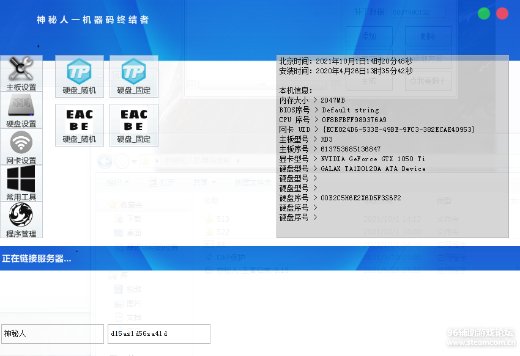Focus the 神秘人 text input field

(52, 334)
